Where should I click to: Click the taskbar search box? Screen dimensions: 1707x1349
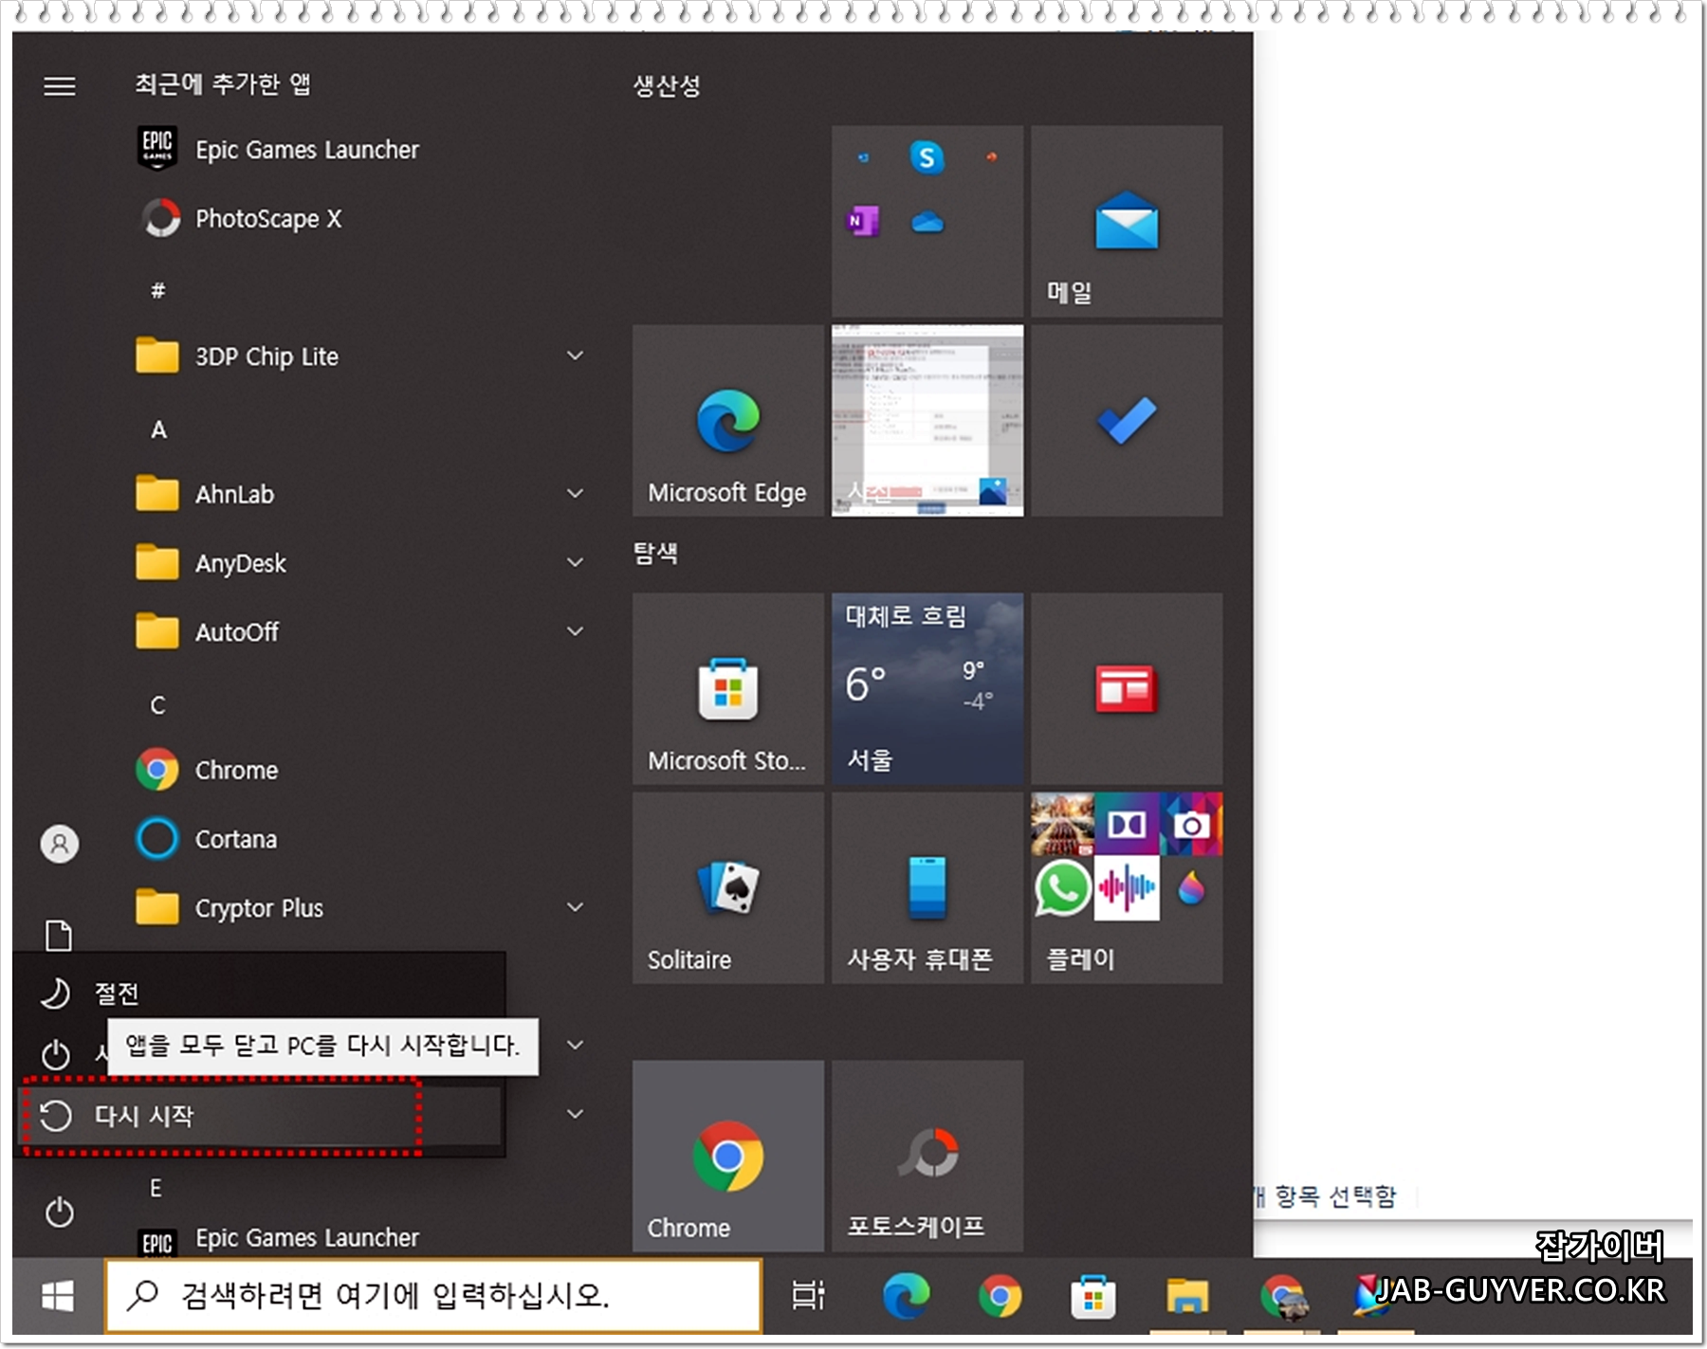433,1295
